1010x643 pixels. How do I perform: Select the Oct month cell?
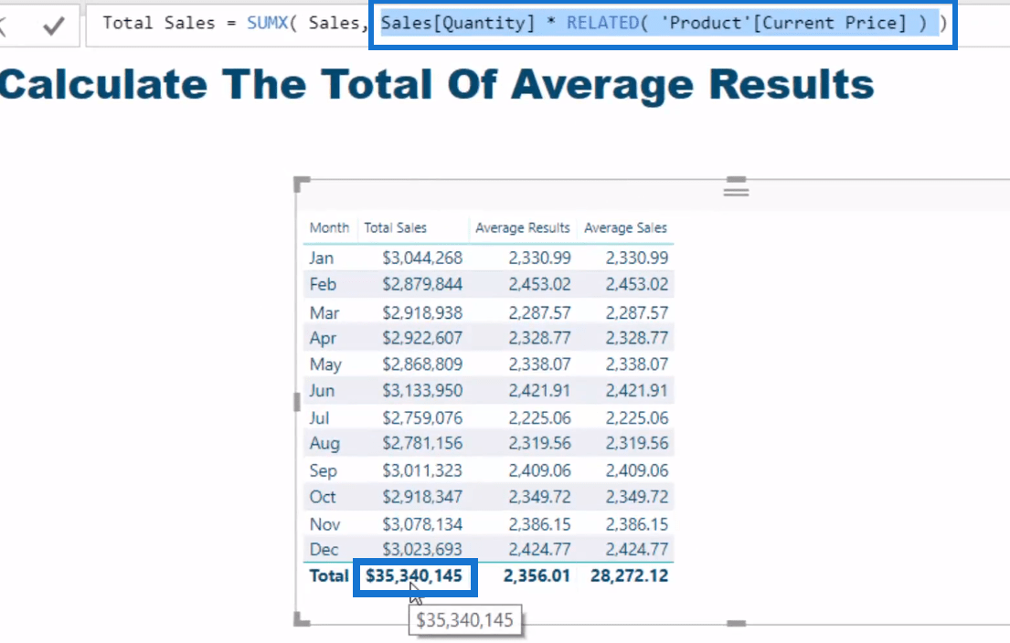[322, 497]
